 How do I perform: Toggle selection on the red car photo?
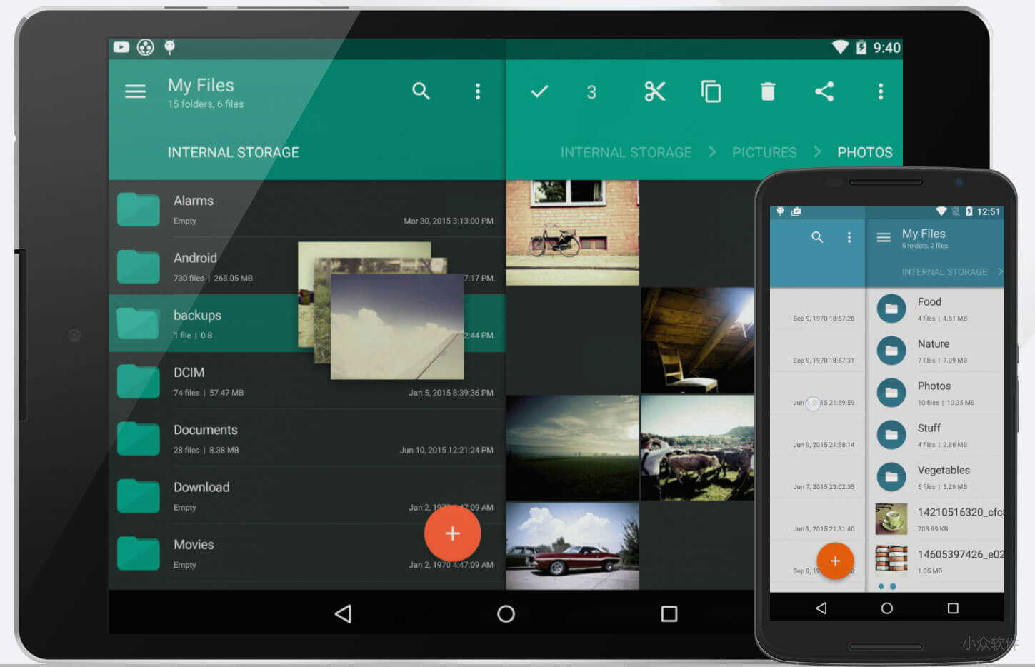tap(571, 545)
